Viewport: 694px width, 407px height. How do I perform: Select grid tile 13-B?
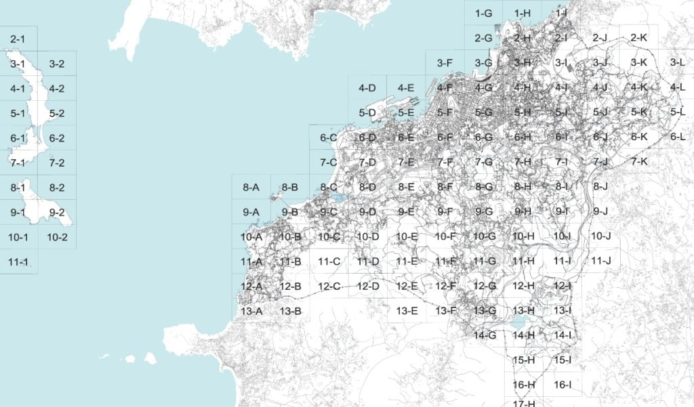pos(290,311)
